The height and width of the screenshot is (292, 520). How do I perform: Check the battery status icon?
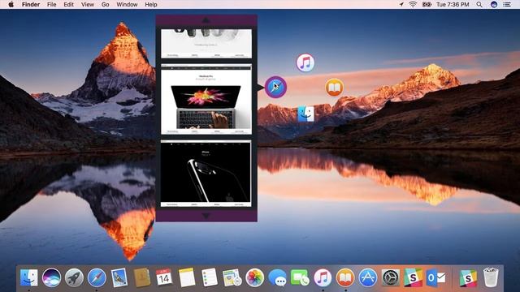(x=427, y=4)
